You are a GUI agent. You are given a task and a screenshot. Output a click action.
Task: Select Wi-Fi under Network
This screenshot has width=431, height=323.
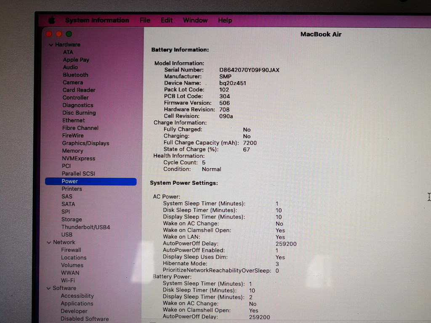click(x=68, y=281)
